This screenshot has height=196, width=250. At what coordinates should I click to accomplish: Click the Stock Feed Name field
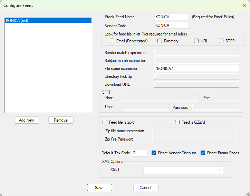171,17
